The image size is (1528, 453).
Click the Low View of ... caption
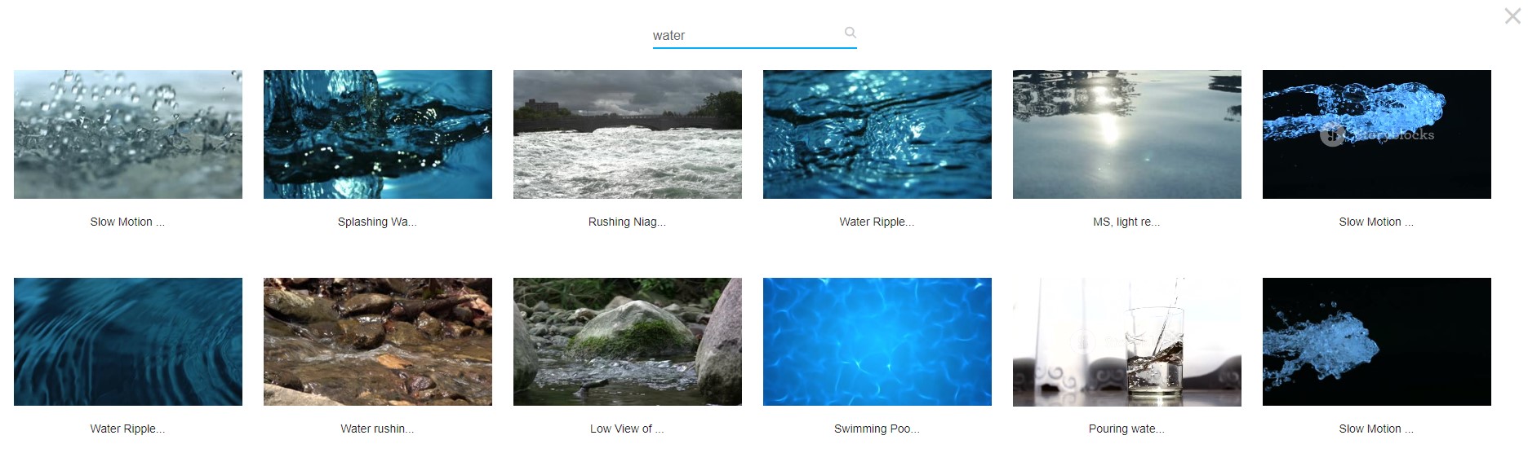tap(627, 429)
